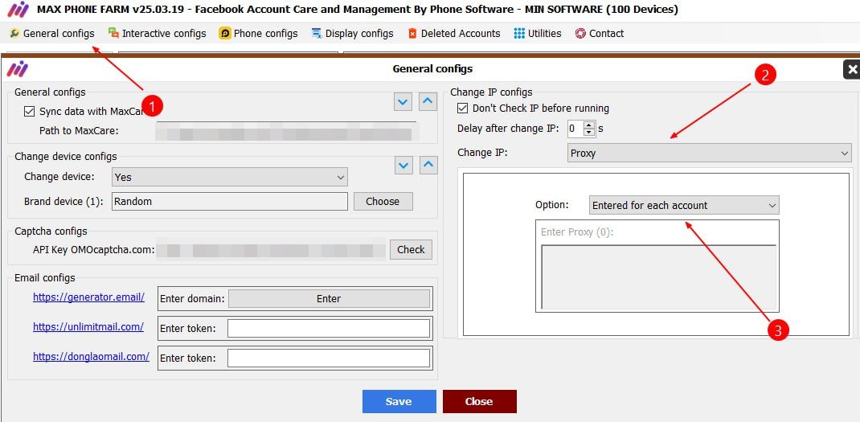
Task: Save the general configs
Action: click(399, 401)
